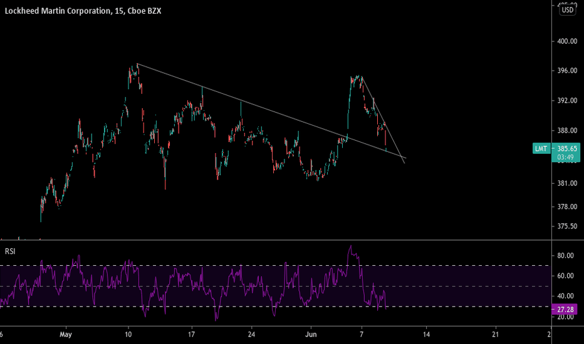Click the LMT symbol price label
Screen dimensions: 584x344
[x=541, y=149]
